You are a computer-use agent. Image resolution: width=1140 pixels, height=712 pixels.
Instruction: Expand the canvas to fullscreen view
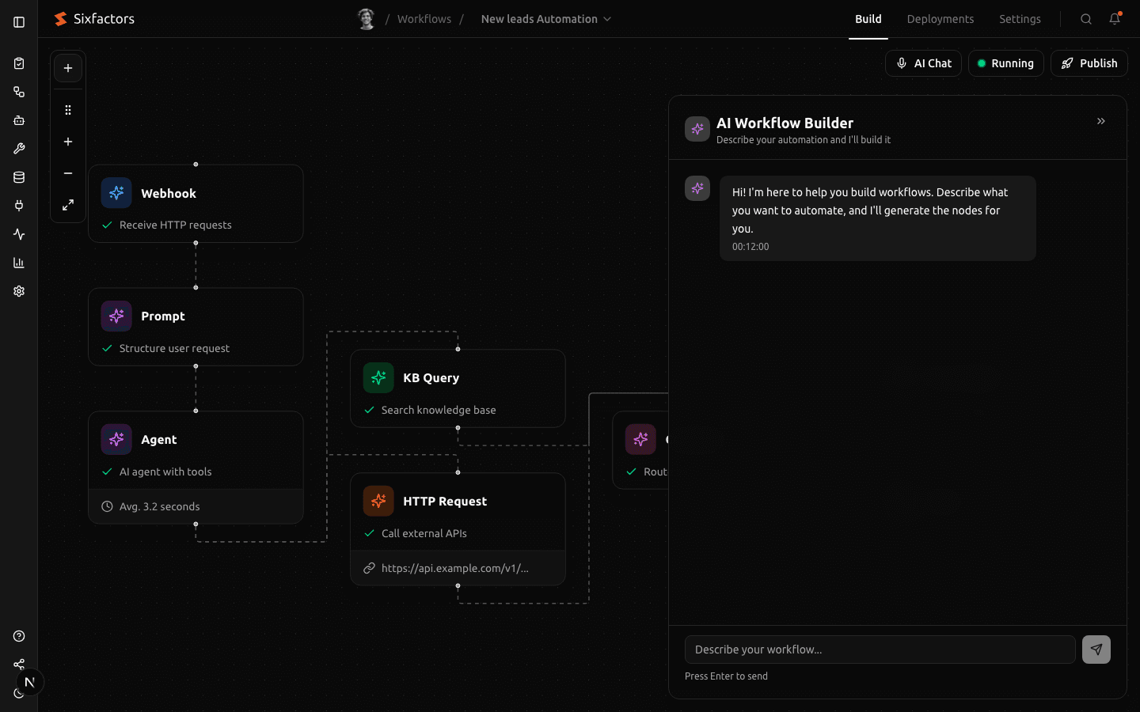coord(68,205)
